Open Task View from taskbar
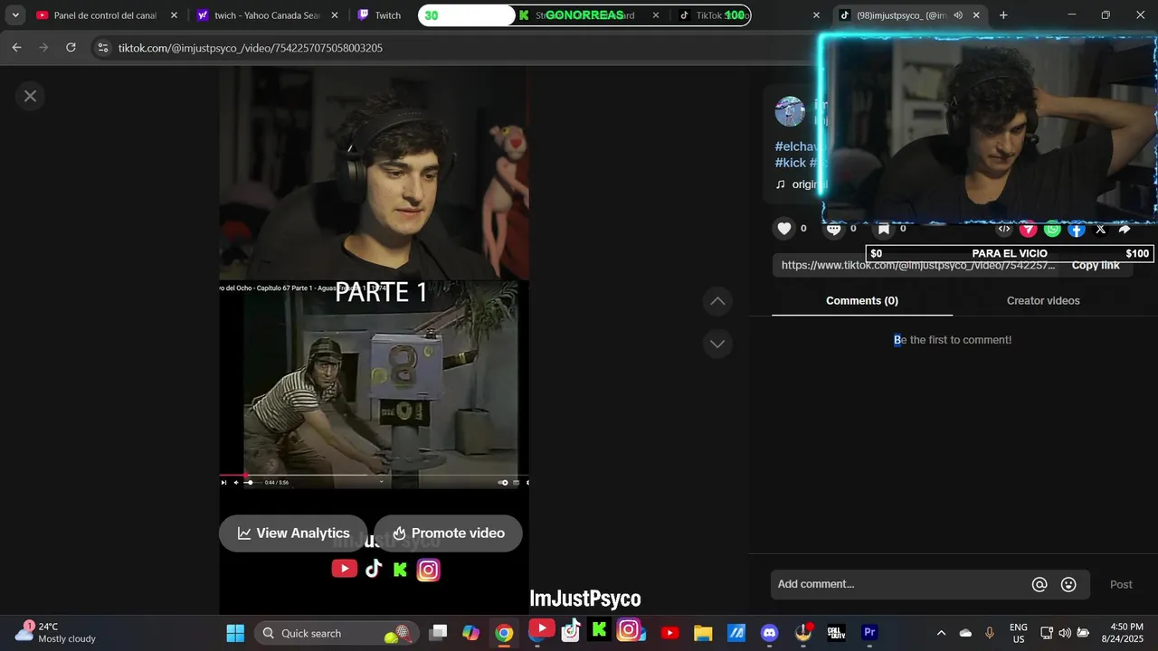Screen dimensions: 1158x651 [x=439, y=633]
